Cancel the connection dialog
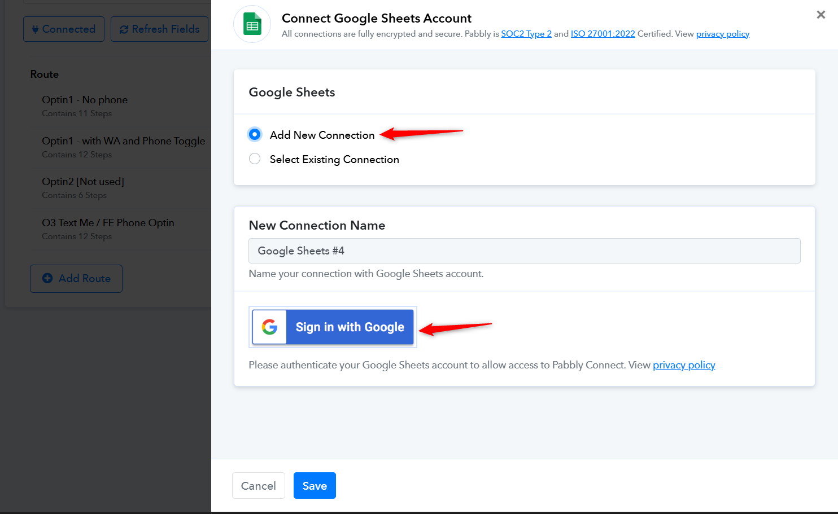This screenshot has height=514, width=838. coord(258,486)
